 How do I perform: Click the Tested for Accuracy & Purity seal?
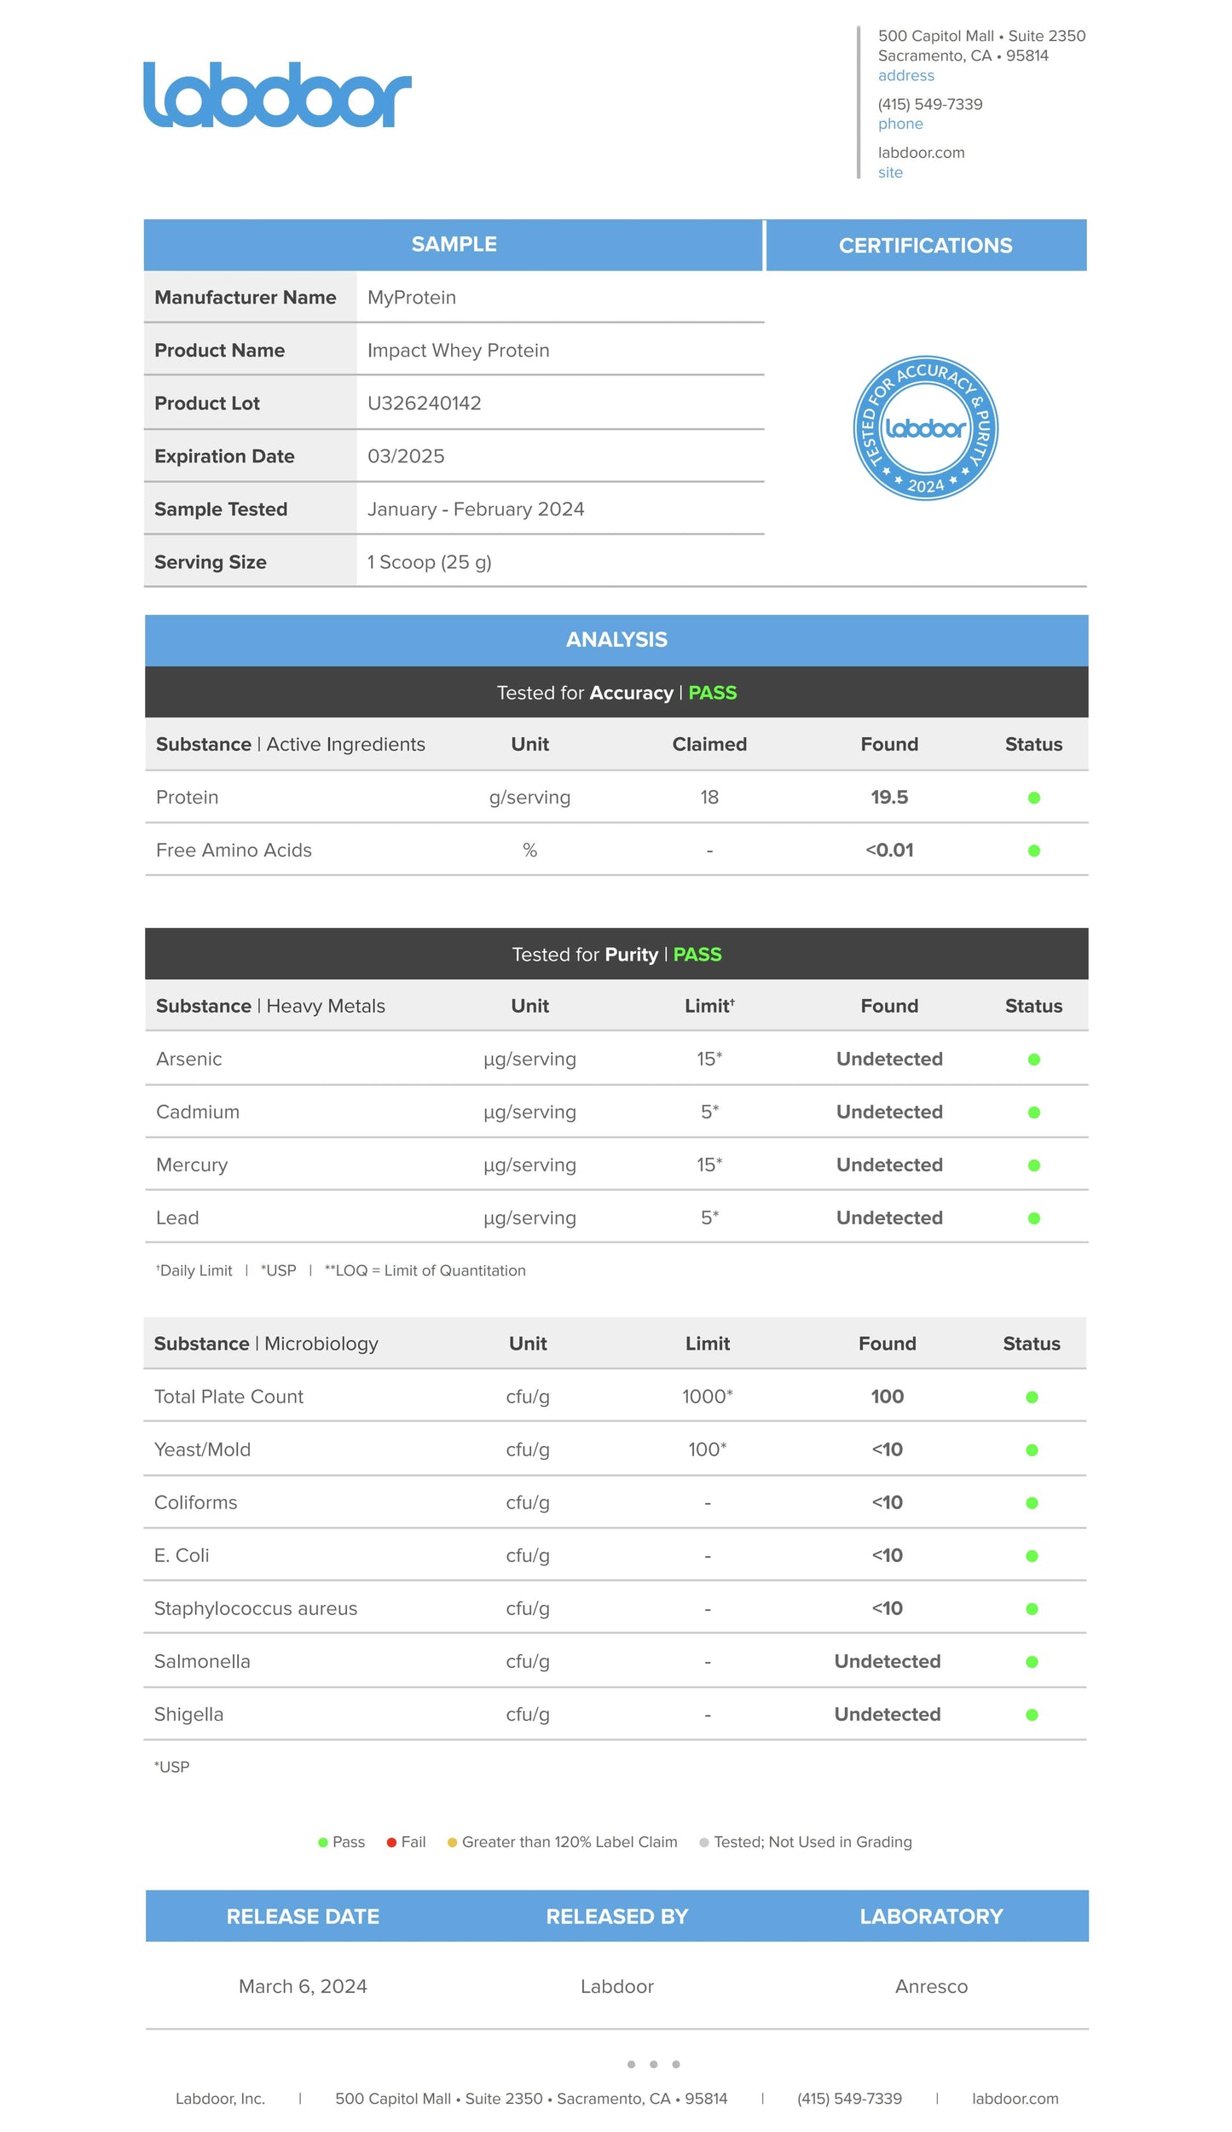coord(925,427)
